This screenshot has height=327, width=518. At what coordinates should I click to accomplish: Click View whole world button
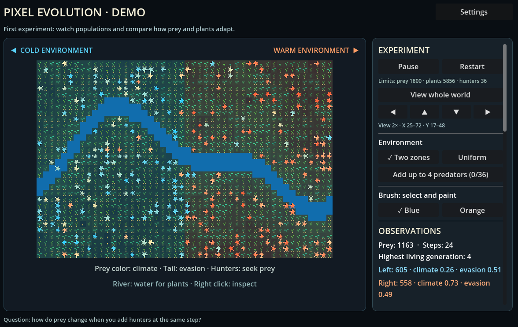click(x=440, y=95)
